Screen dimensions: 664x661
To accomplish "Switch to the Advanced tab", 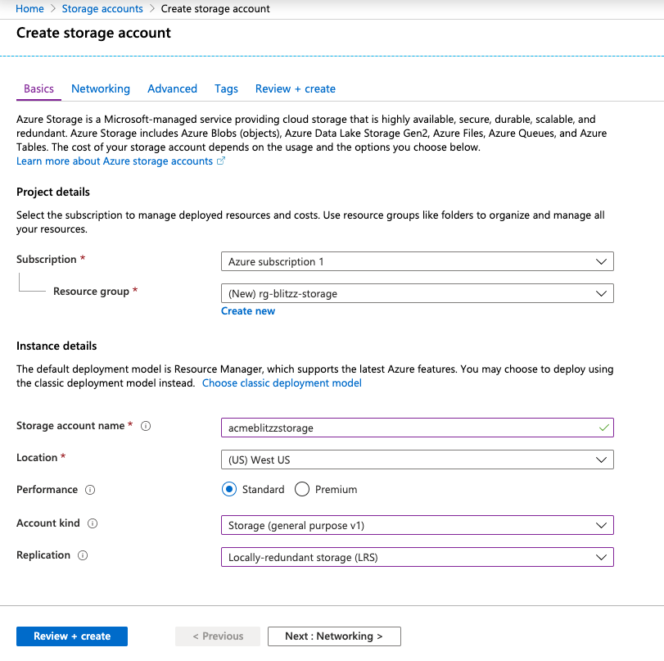I will point(173,88).
